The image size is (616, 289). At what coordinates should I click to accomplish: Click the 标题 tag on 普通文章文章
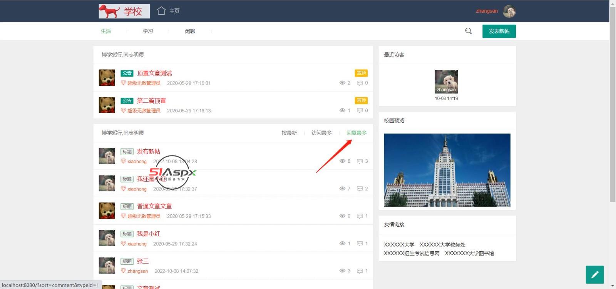(127, 206)
